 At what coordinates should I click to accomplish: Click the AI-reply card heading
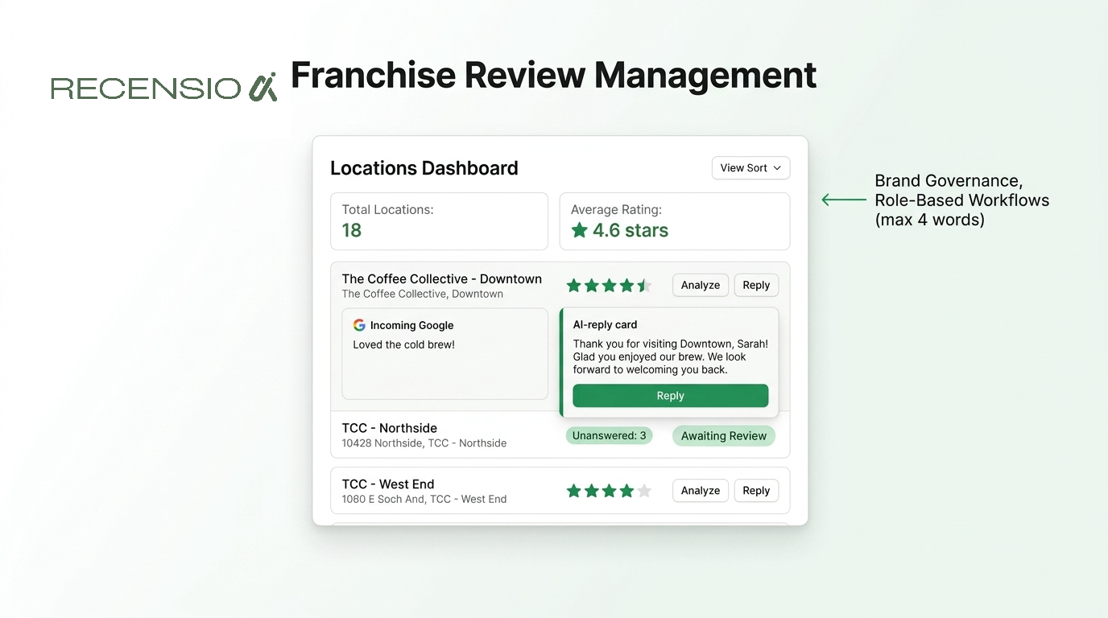tap(605, 325)
